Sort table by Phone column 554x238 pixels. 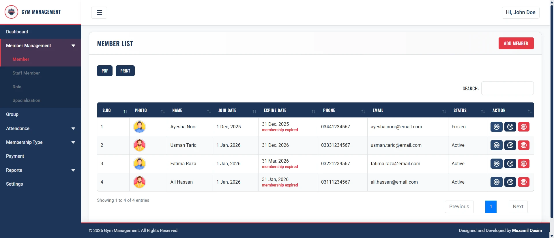342,110
